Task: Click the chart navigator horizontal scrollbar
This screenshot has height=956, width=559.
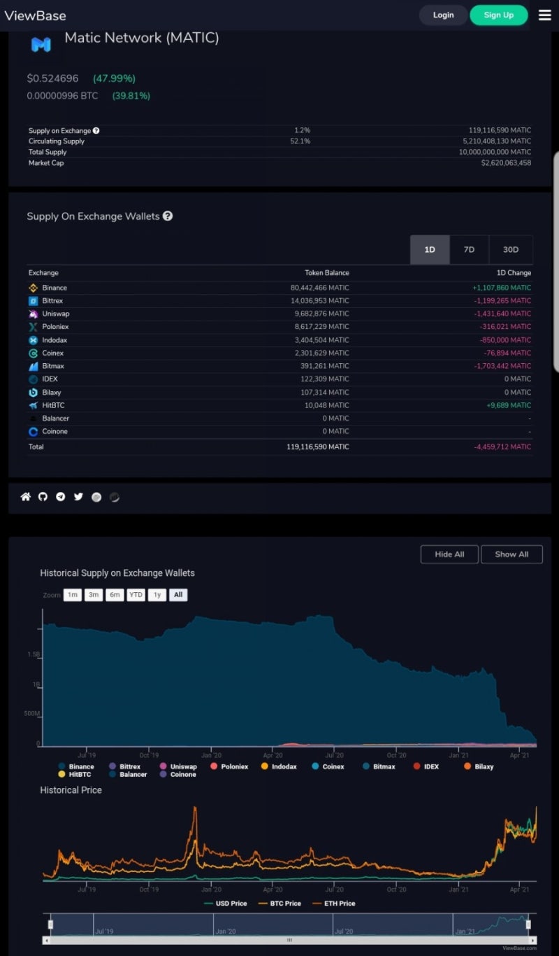Action: 289,940
